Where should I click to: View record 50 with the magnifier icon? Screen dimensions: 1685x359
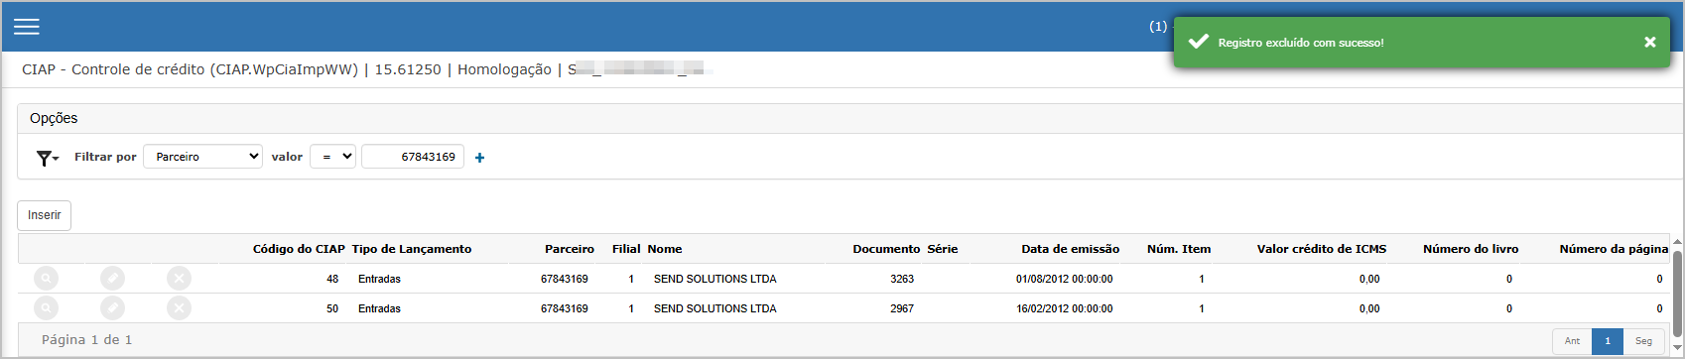tap(46, 308)
